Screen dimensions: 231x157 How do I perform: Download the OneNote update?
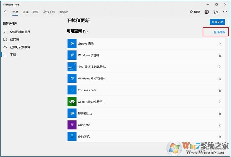click(x=220, y=125)
